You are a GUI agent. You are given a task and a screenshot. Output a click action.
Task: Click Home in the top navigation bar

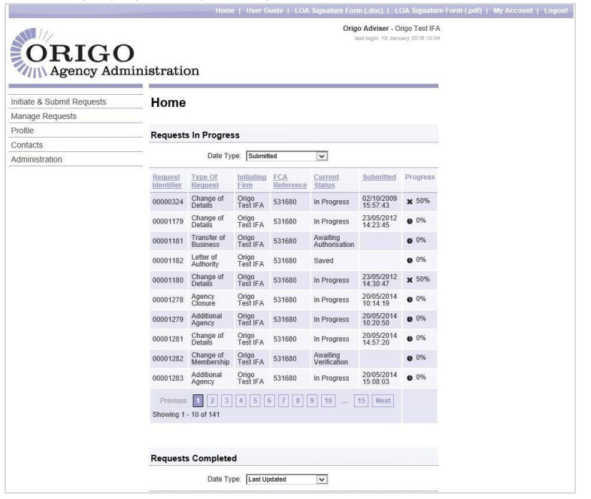225,11
